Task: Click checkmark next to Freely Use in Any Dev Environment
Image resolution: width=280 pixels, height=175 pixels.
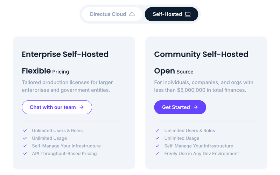Action: [x=157, y=154]
